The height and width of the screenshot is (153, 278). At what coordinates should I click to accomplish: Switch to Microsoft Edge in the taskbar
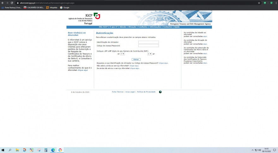(53, 150)
